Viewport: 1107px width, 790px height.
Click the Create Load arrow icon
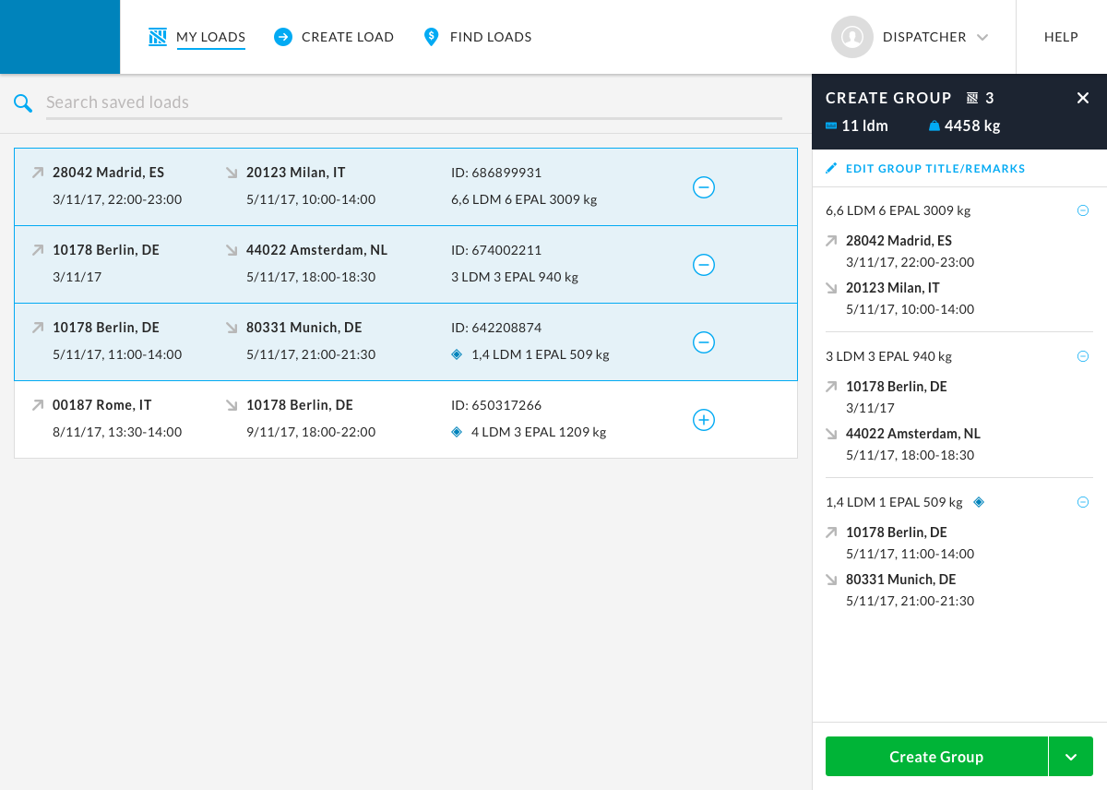(x=283, y=37)
